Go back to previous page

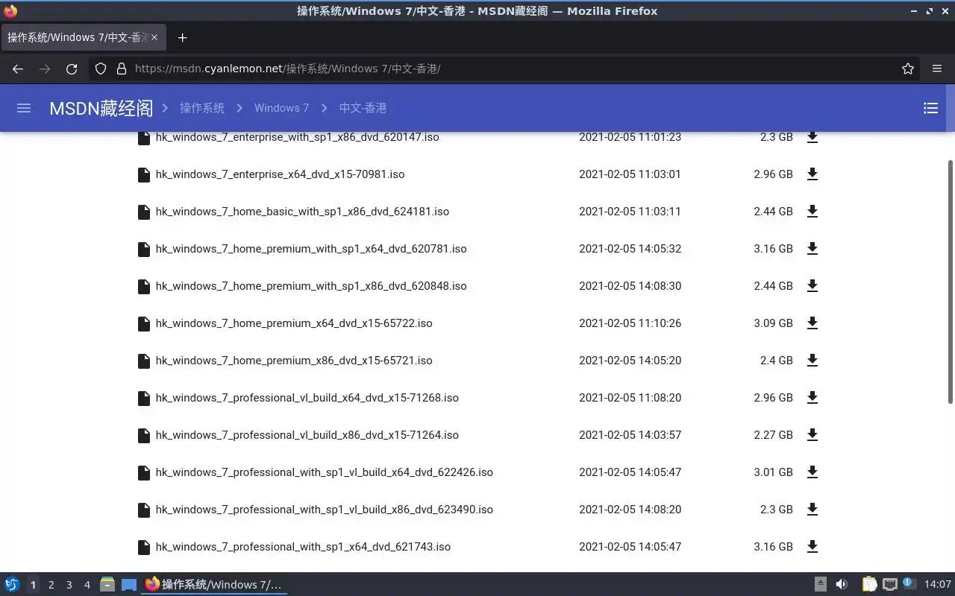click(x=18, y=69)
